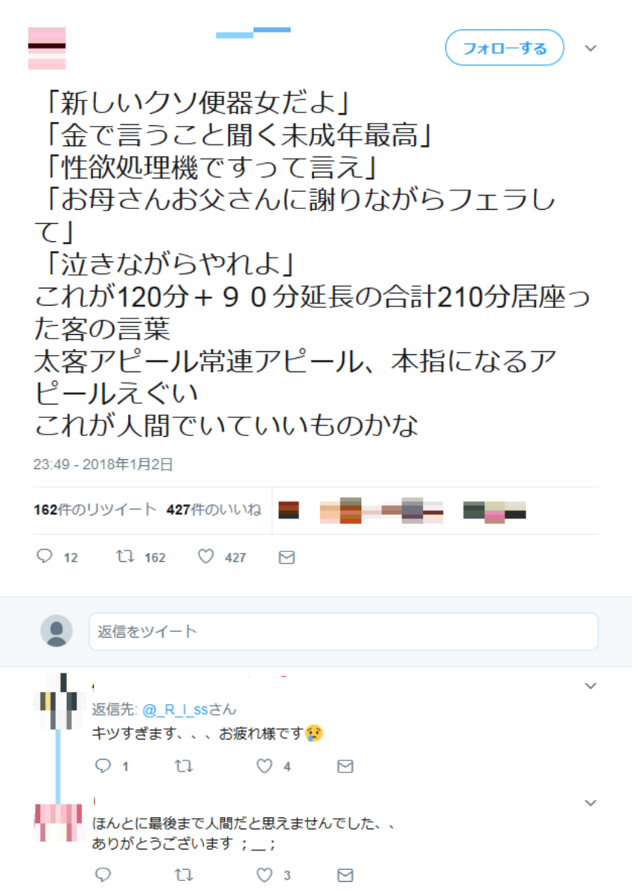Expand options chevron on second reply

coord(590,803)
